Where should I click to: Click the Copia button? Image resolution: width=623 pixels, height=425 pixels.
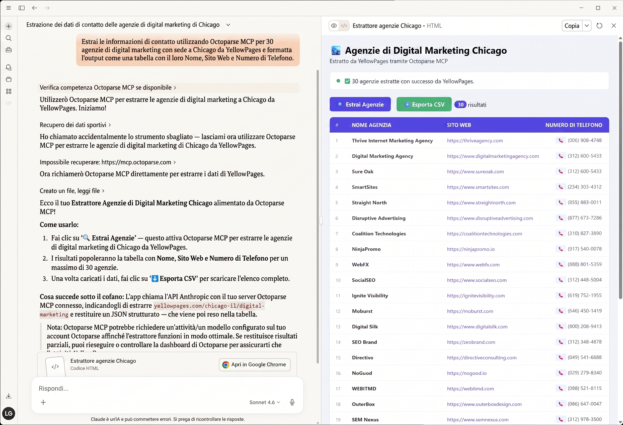pos(572,26)
